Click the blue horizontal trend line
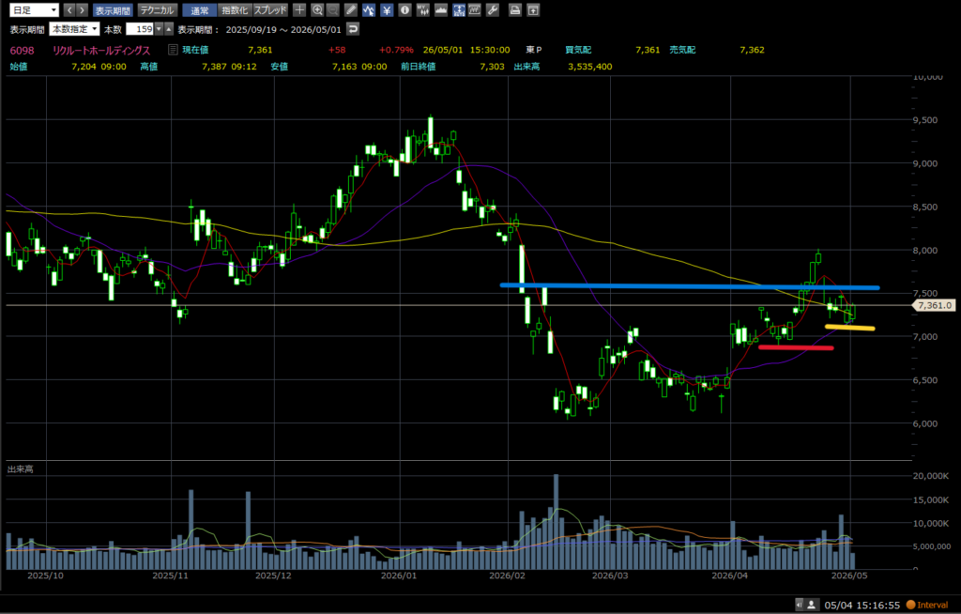 (690, 285)
